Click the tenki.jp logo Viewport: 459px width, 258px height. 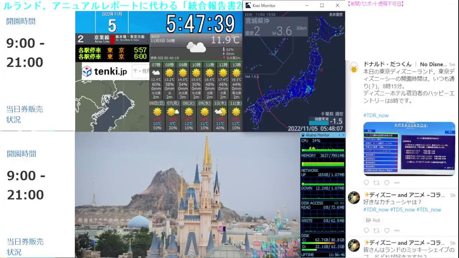pos(104,72)
